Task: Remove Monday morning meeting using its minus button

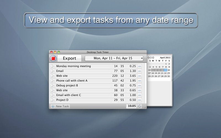Action: pos(140,66)
